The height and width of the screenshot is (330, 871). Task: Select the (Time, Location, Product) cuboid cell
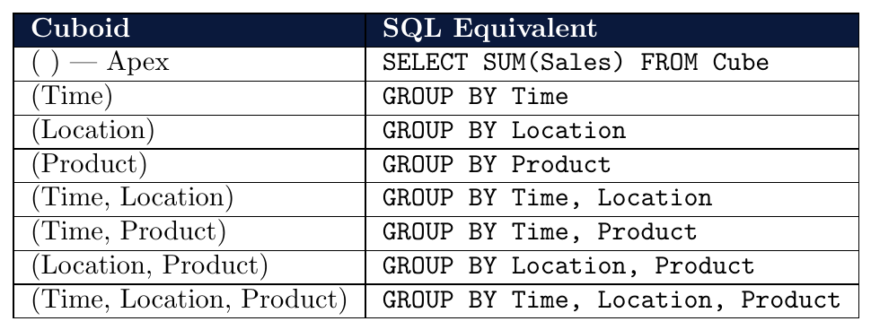[189, 301]
